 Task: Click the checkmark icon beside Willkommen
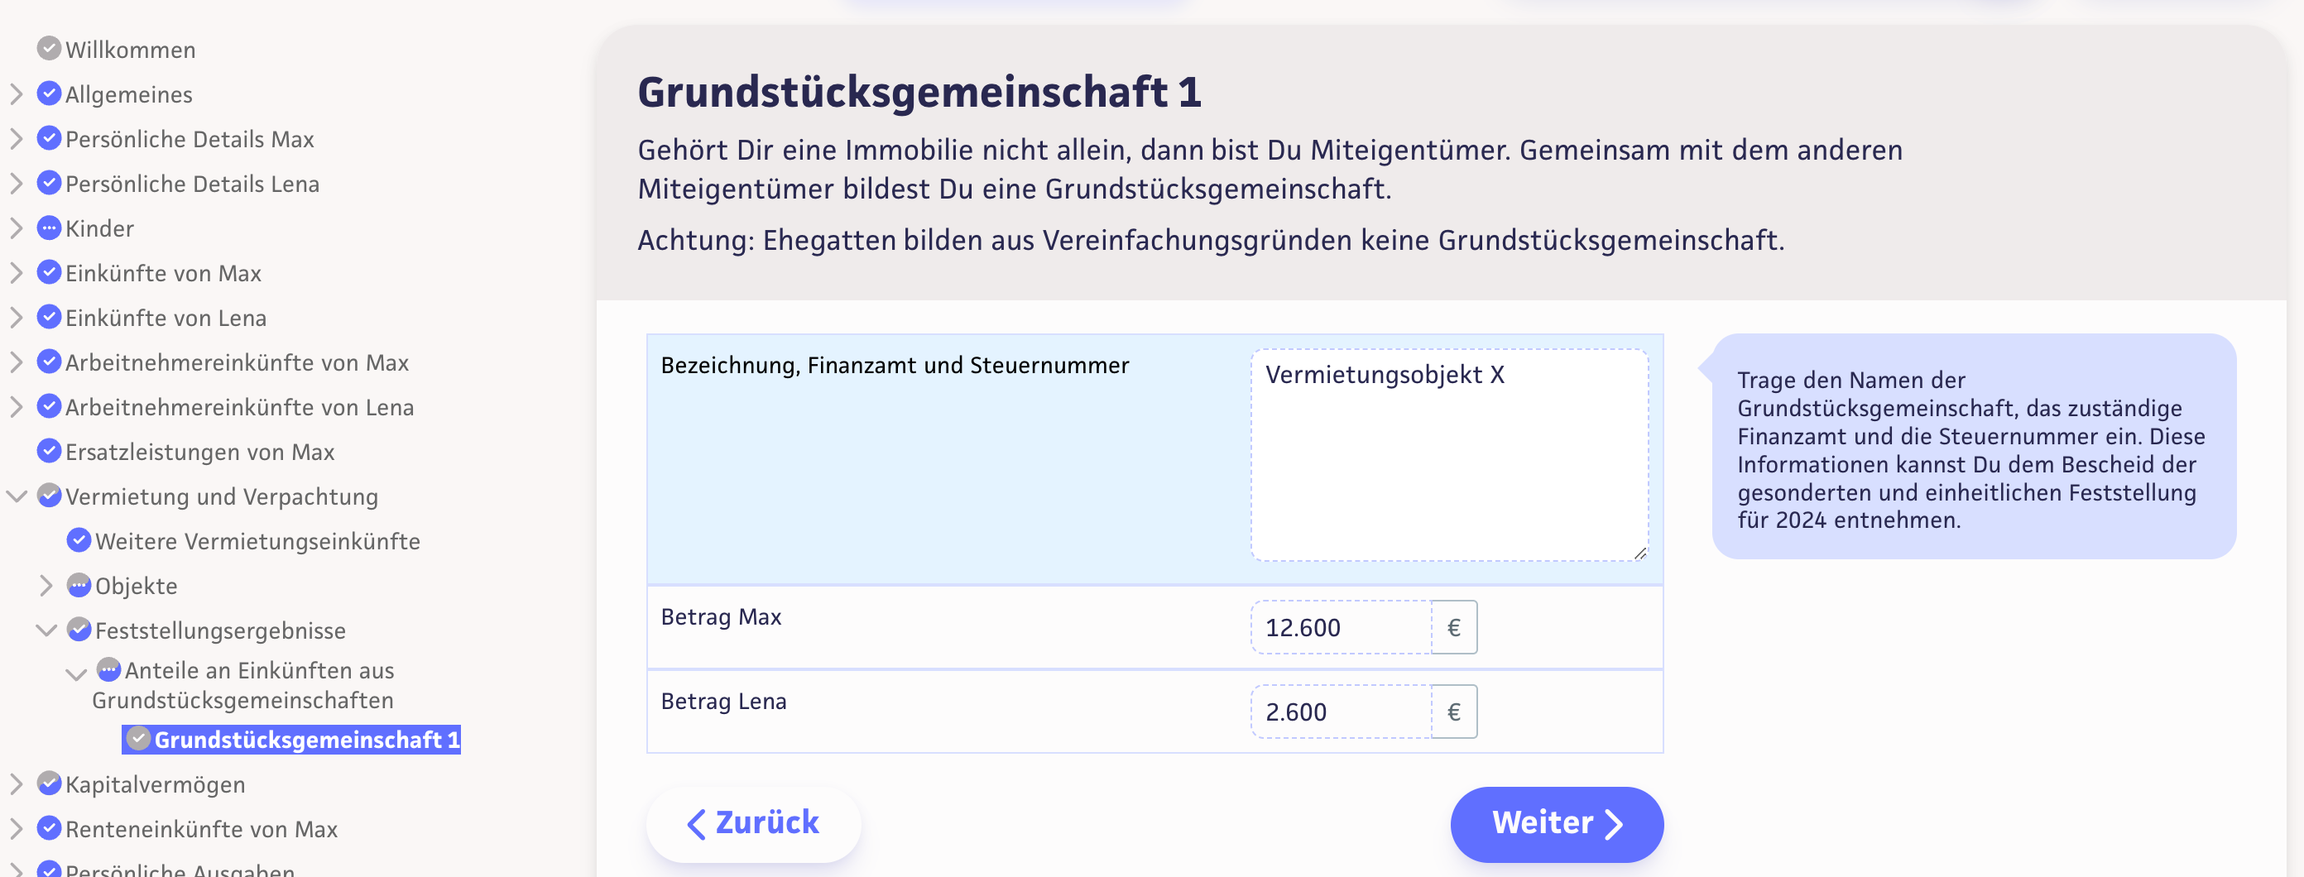click(49, 48)
